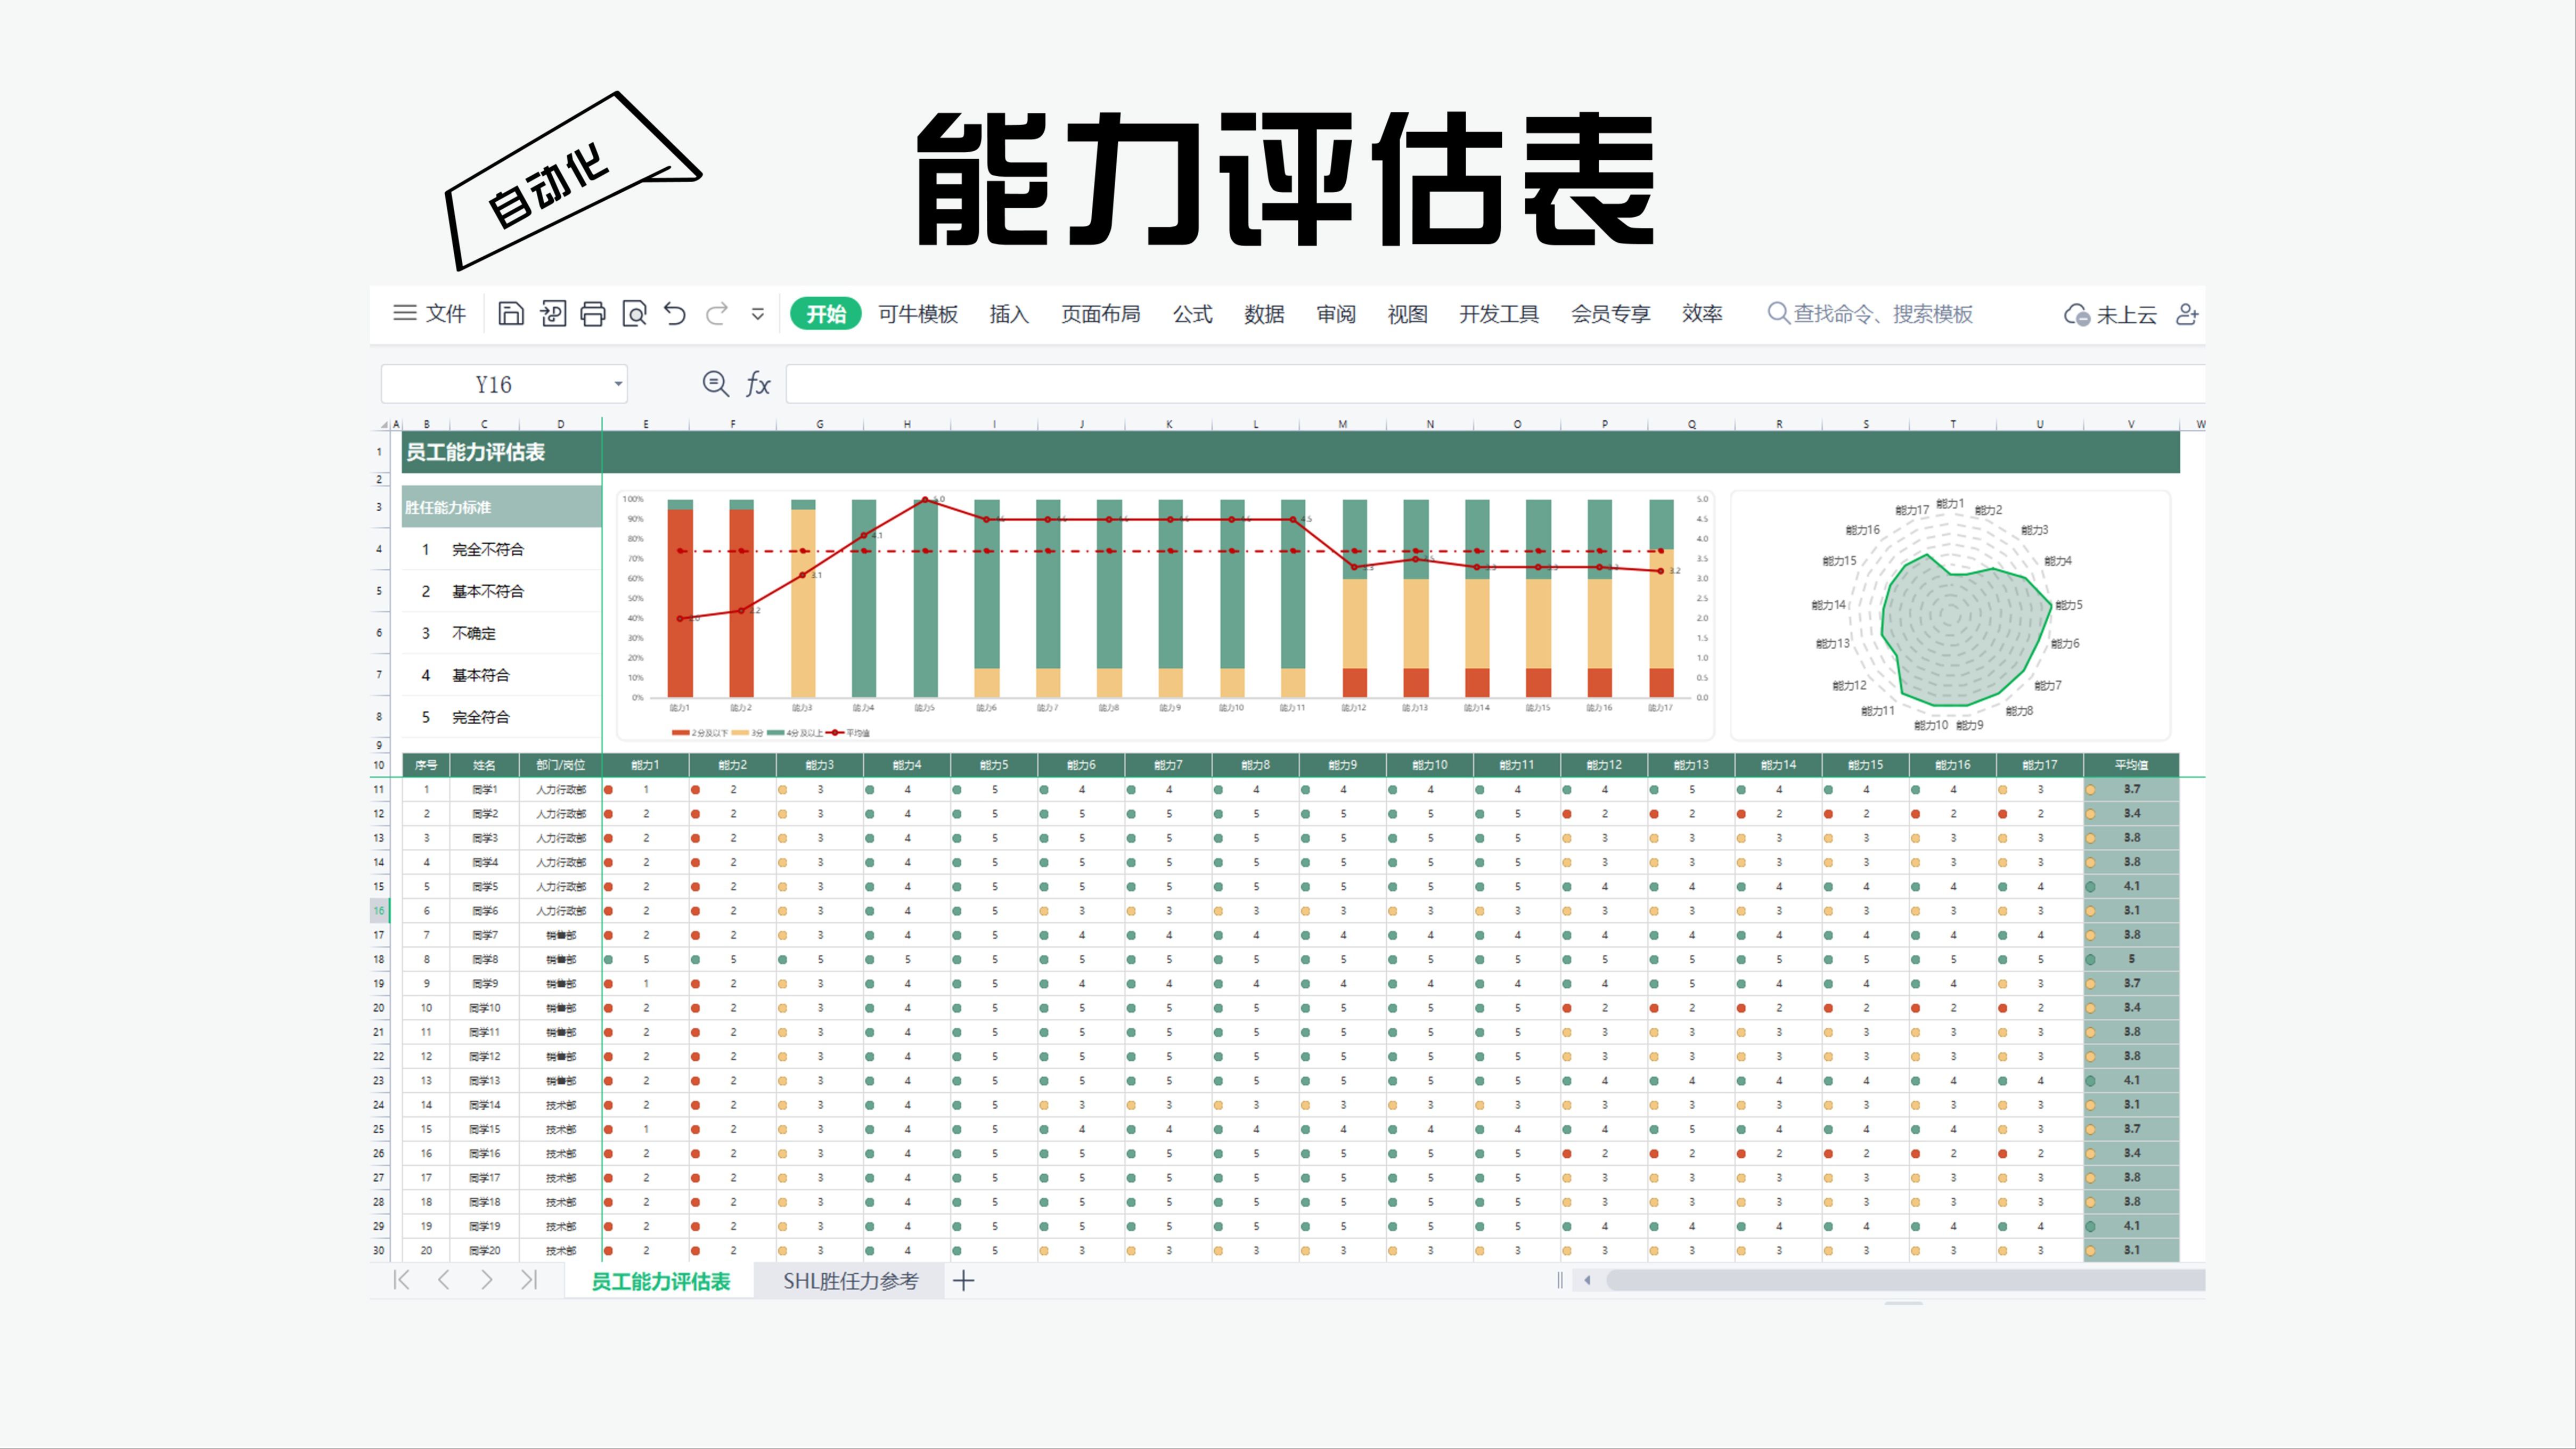
Task: Click the export to PDF icon
Action: (x=552, y=314)
